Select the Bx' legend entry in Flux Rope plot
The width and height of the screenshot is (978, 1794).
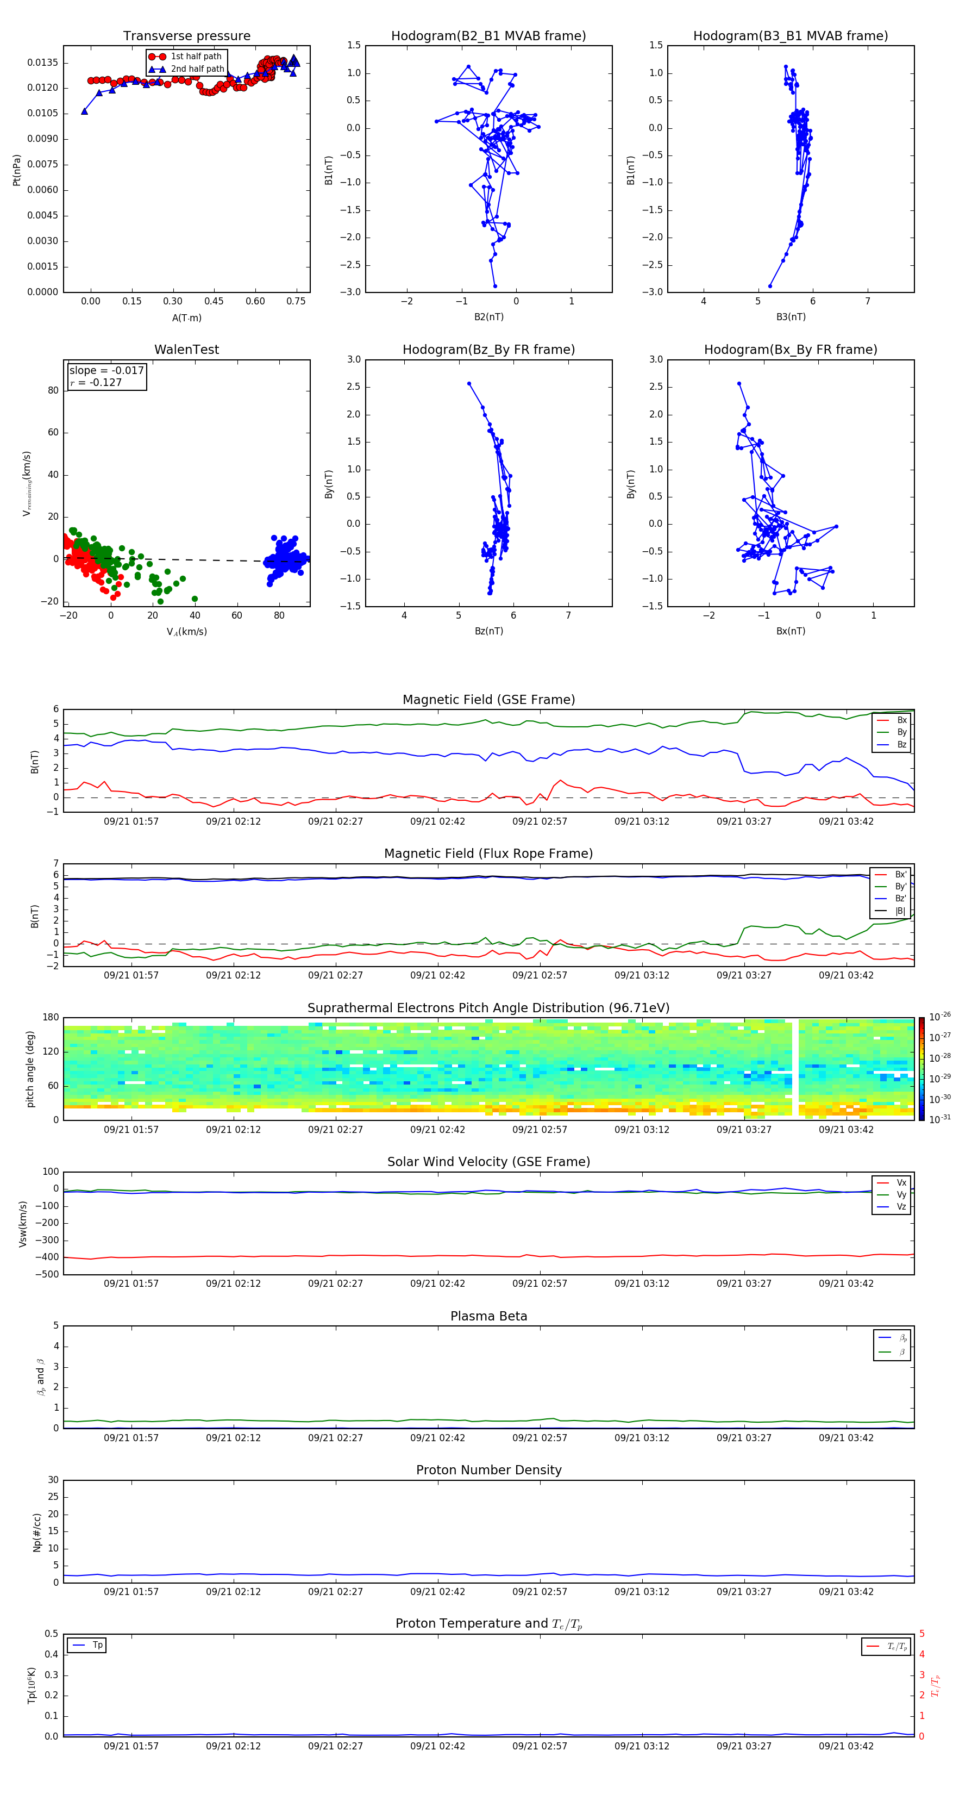coord(891,875)
